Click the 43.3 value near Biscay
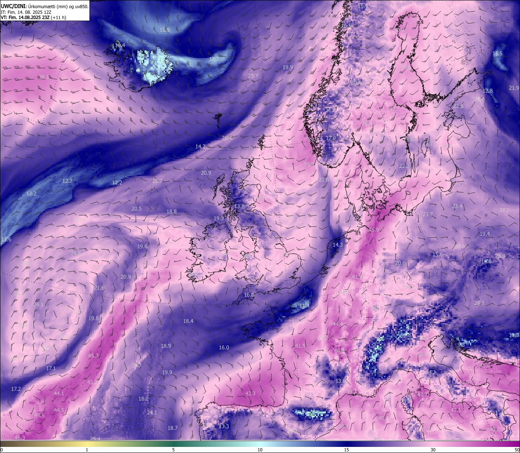This screenshot has height=453, width=520. click(250, 393)
